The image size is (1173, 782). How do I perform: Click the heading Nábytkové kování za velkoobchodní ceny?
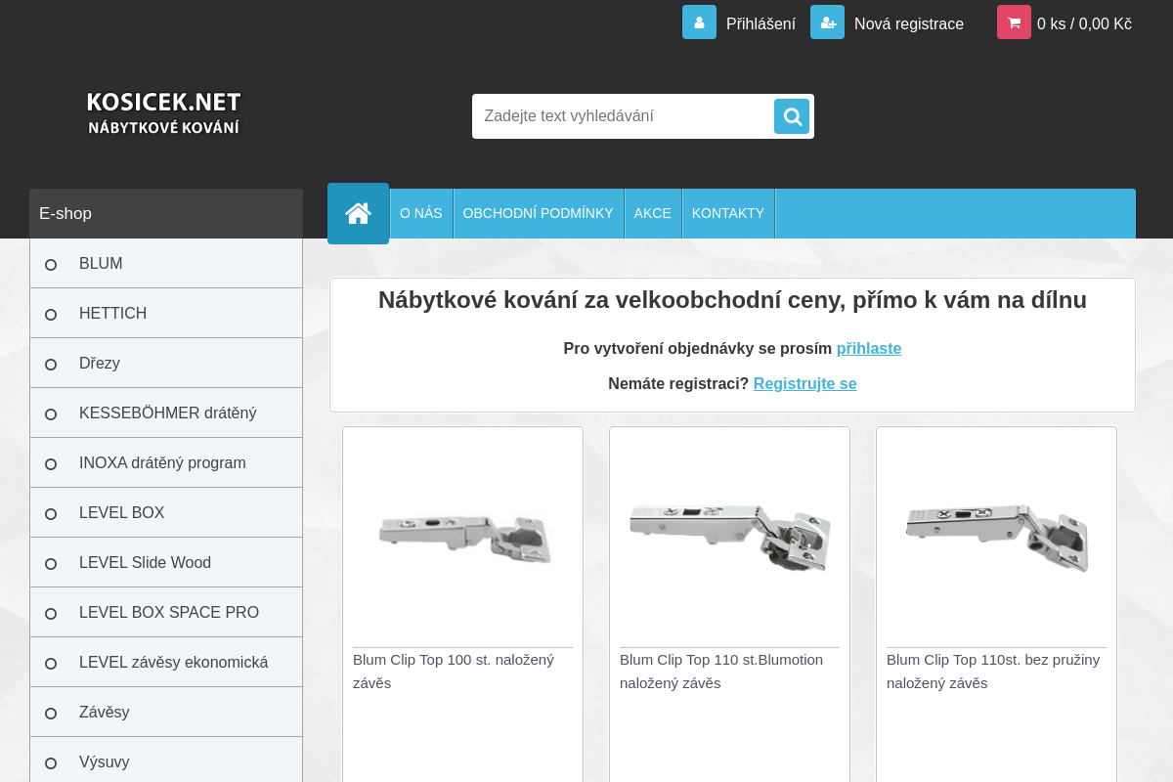732,300
